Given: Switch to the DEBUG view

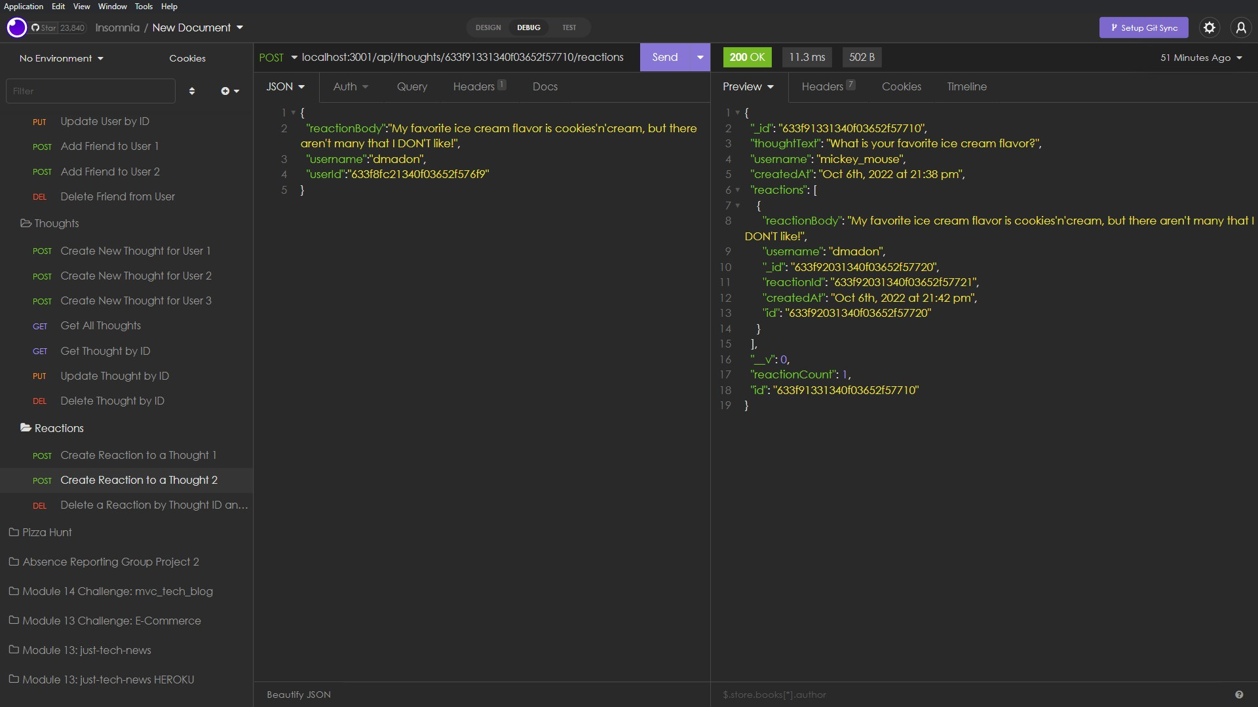Looking at the screenshot, I should 529,27.
